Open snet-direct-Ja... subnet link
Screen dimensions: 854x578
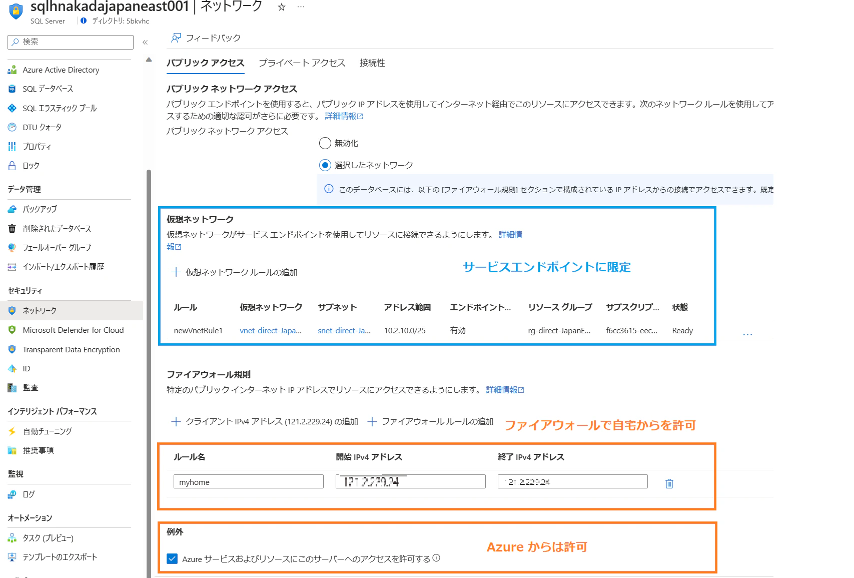(x=344, y=331)
